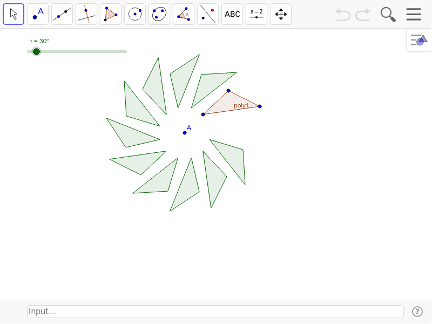432x324 pixels.
Task: Pick the Perpendicular Line tool
Action: 86,14
